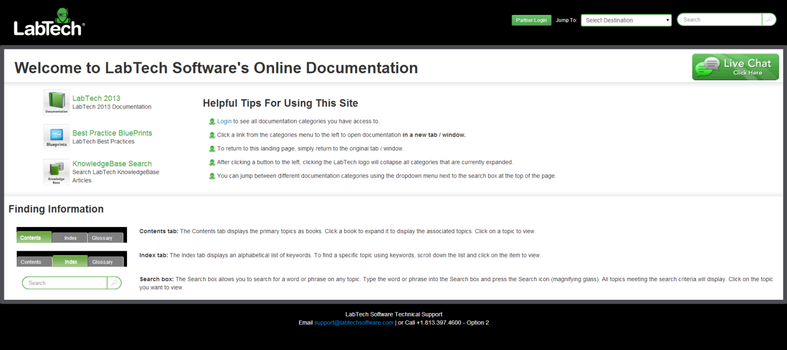Click the magnifying glass icon in the header search
Image resolution: width=787 pixels, height=350 pixels.
pyautogui.click(x=769, y=20)
